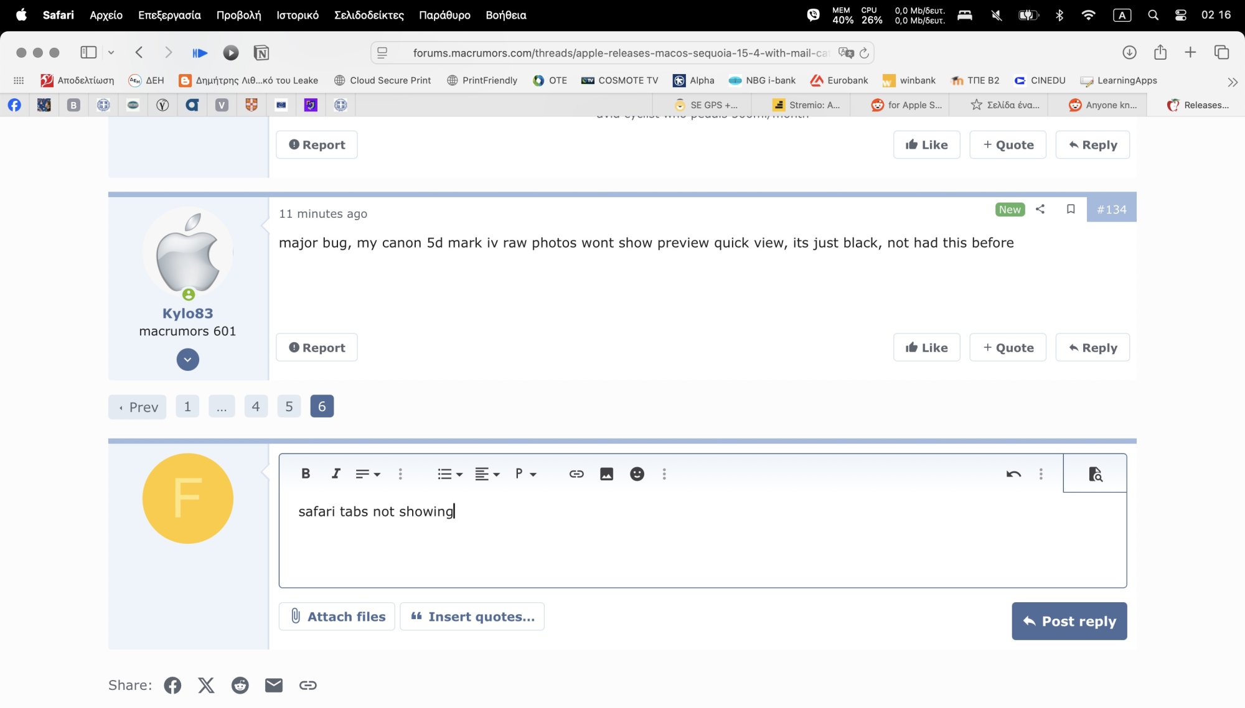
Task: Click the editor preview icon
Action: 1095,474
